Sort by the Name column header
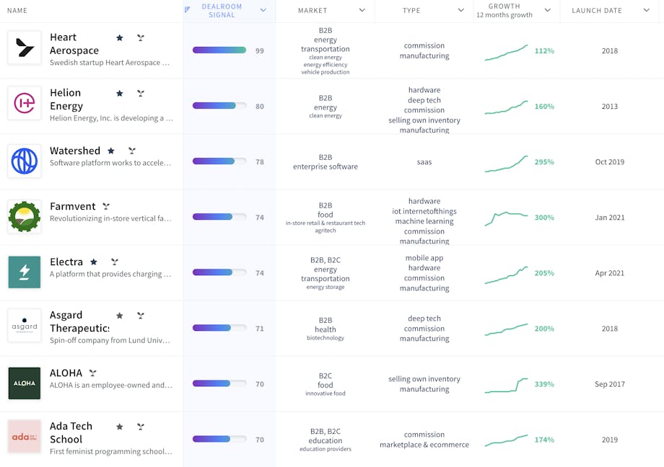The height and width of the screenshot is (467, 664). (x=17, y=10)
